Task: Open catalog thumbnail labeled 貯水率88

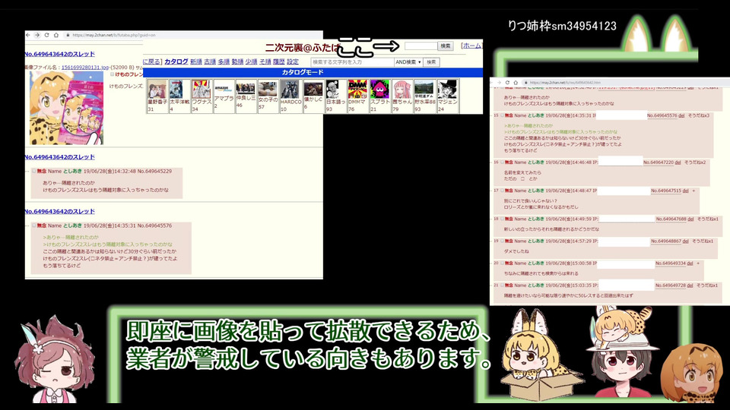Action: [424, 88]
